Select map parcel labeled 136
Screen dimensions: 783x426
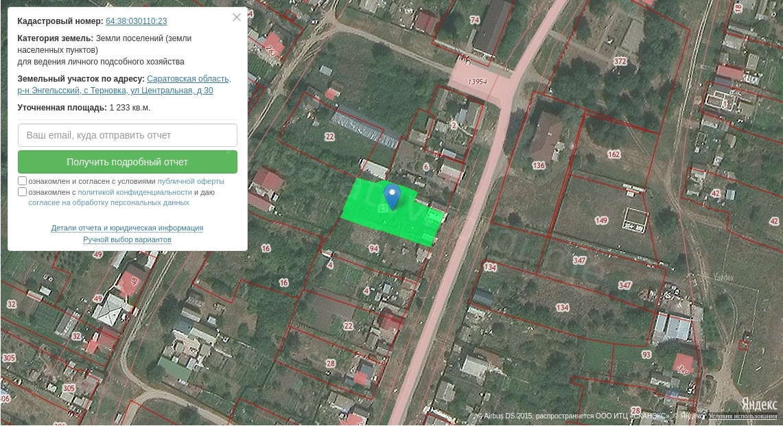539,165
